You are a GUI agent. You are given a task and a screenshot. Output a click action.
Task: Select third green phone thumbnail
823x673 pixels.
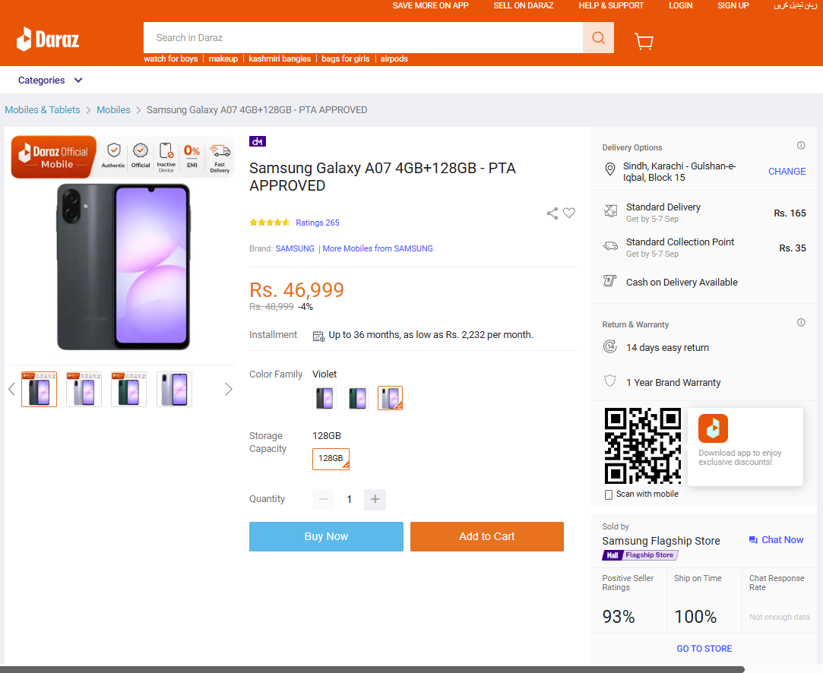tap(129, 389)
